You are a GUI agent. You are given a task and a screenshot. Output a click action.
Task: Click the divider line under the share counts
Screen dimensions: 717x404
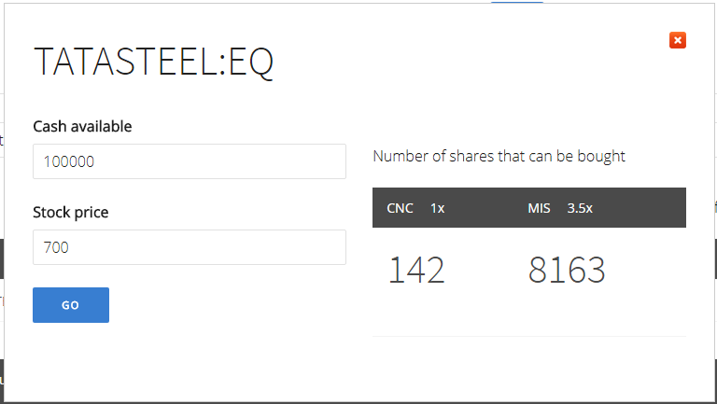tap(529, 337)
